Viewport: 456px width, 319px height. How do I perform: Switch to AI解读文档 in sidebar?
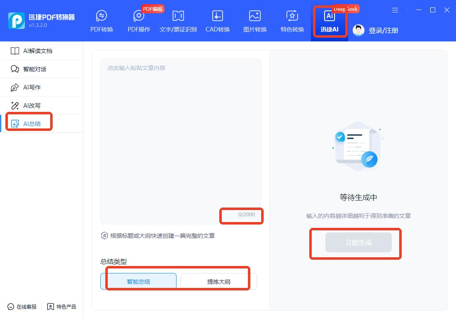(37, 51)
